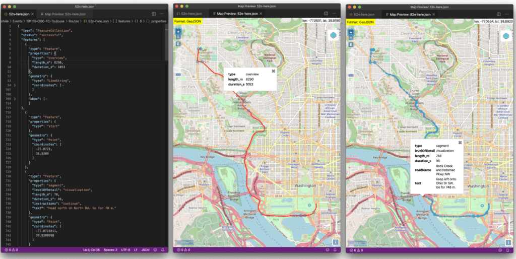The image size is (516, 259).
Task: Show attribution info on the middle map
Action: (x=335, y=242)
